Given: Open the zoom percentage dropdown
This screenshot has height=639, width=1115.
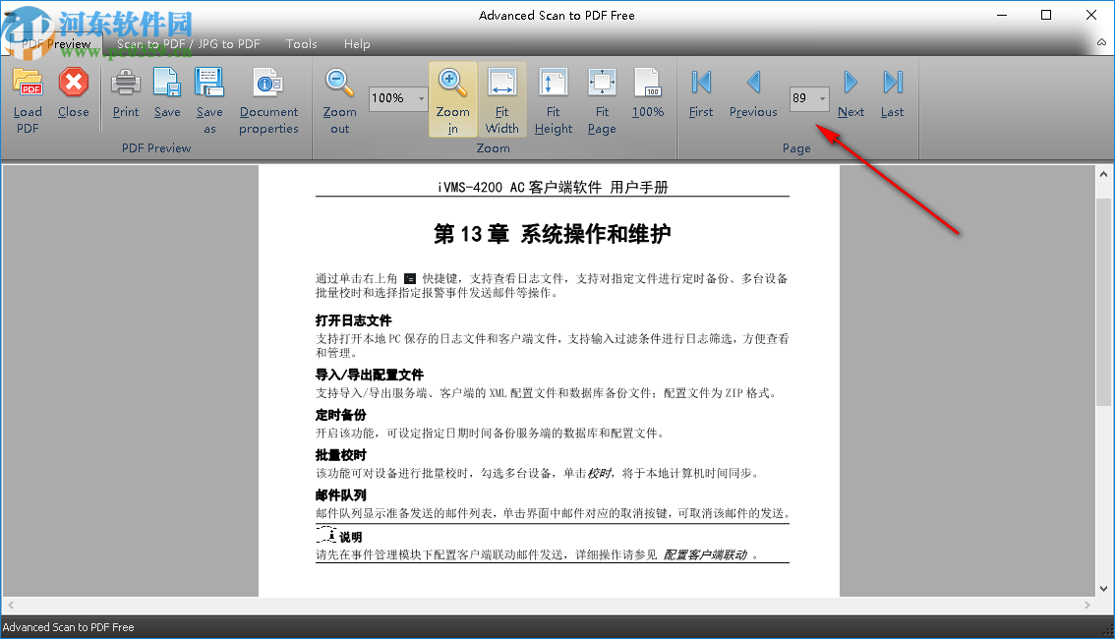Looking at the screenshot, I should pos(421,98).
